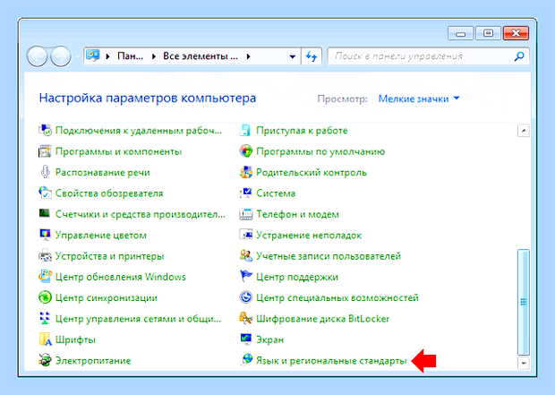Open Шифрование диска BitLocker
The width and height of the screenshot is (555, 395).
pyautogui.click(x=322, y=319)
